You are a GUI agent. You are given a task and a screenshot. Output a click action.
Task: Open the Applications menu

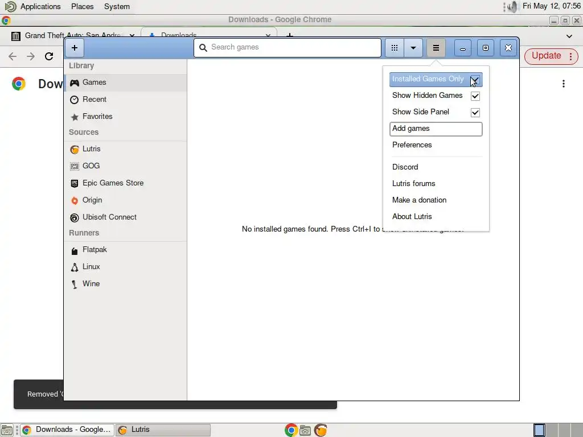40,7
